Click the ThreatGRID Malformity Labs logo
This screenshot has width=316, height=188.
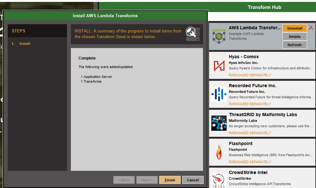click(x=219, y=123)
